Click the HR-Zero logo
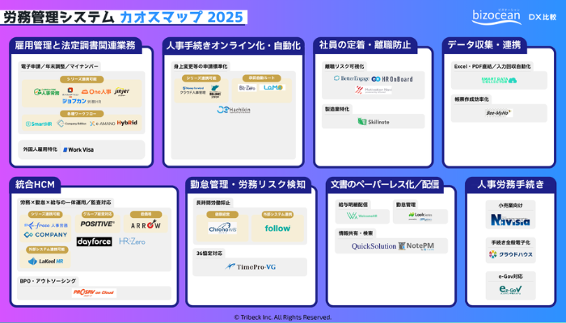This screenshot has height=323, width=566. pos(132,241)
